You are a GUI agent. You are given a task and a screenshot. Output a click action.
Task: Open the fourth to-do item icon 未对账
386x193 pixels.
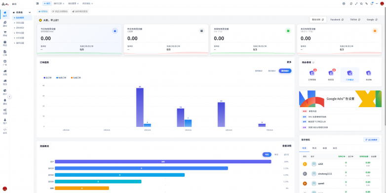(x=369, y=73)
